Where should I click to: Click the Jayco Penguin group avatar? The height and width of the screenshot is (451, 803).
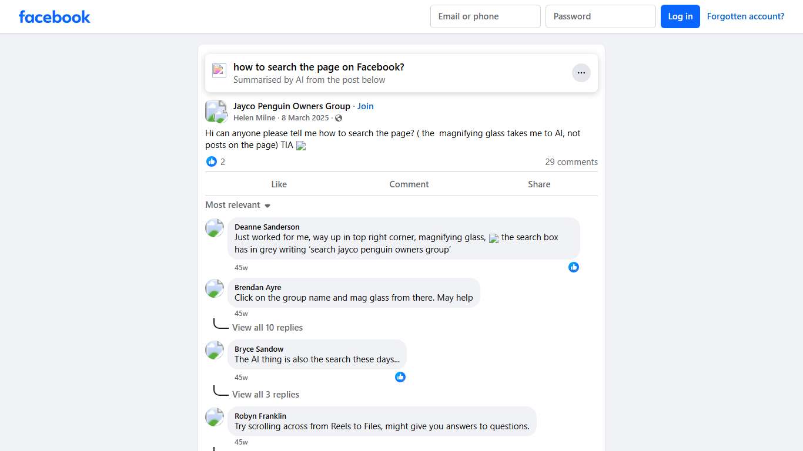click(x=215, y=111)
